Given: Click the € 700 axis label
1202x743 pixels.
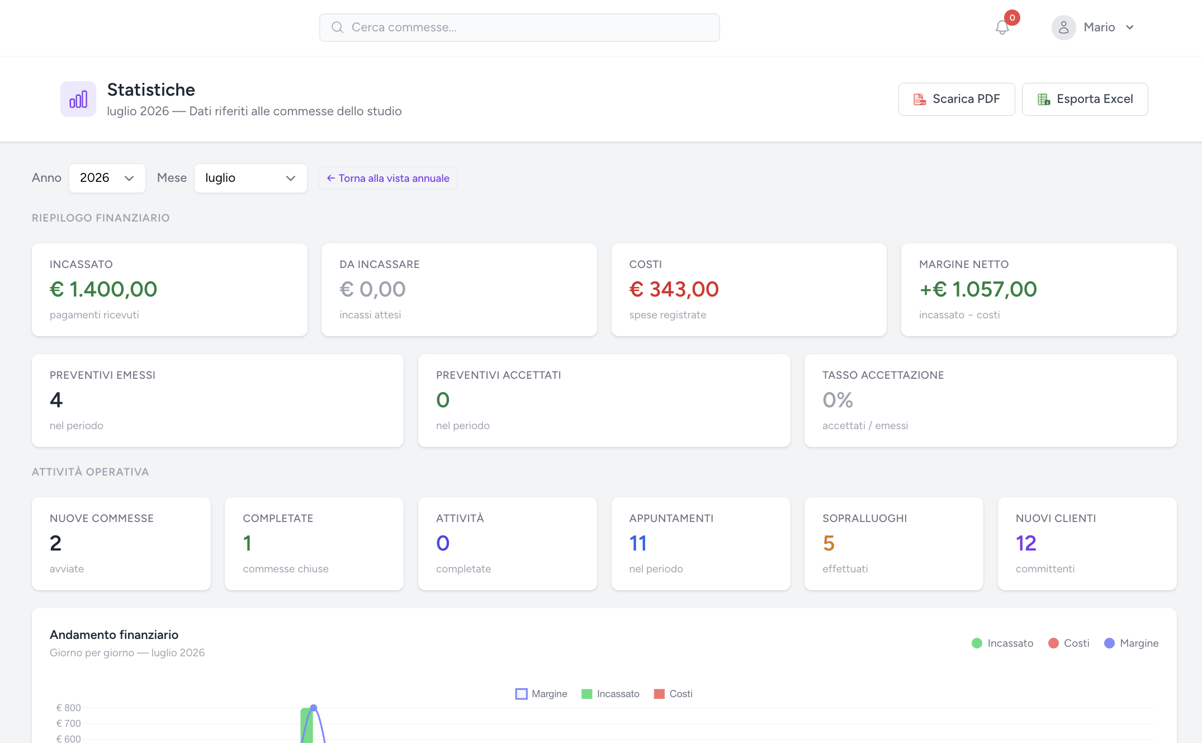Looking at the screenshot, I should [69, 723].
